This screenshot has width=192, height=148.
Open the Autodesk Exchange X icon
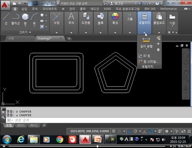140,3
